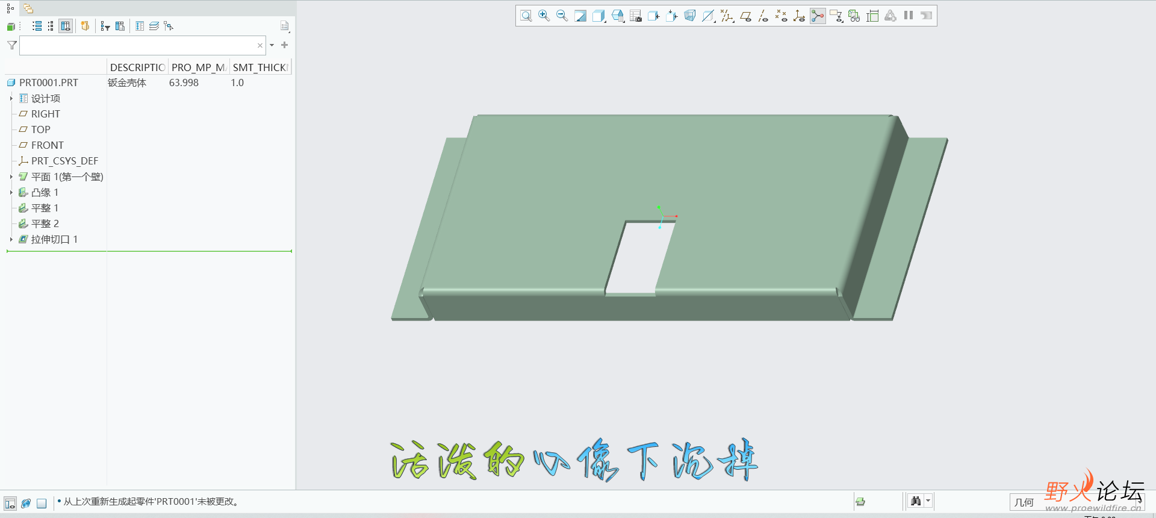1156x518 pixels.
Task: Select the 平整 2 feature
Action: tap(45, 223)
